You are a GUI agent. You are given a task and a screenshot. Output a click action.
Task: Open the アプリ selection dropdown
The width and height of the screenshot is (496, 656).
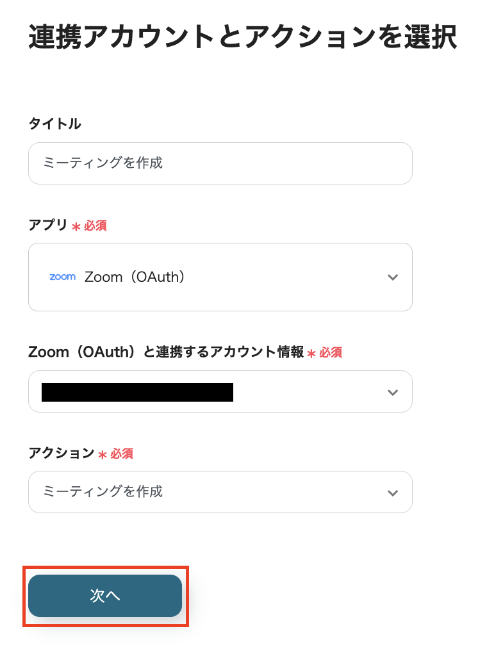point(220,277)
